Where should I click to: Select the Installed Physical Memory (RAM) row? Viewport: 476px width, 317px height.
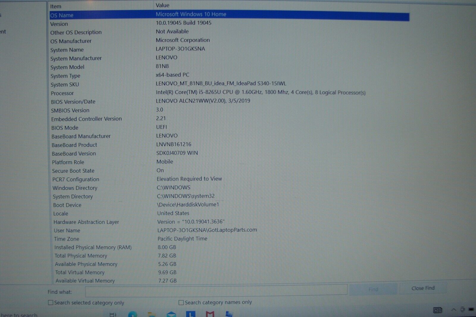[x=229, y=247]
